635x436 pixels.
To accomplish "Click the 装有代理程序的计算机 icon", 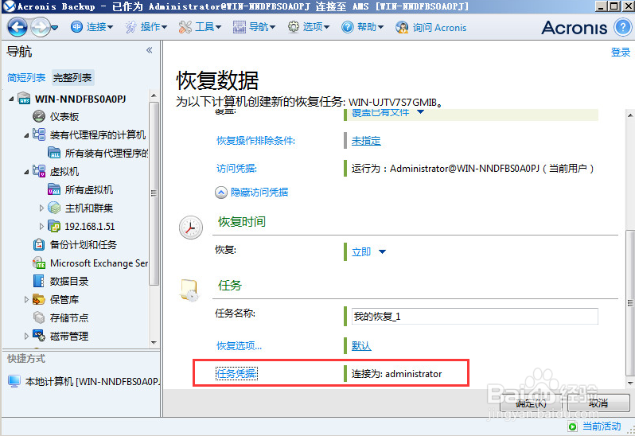I will pyautogui.click(x=39, y=134).
